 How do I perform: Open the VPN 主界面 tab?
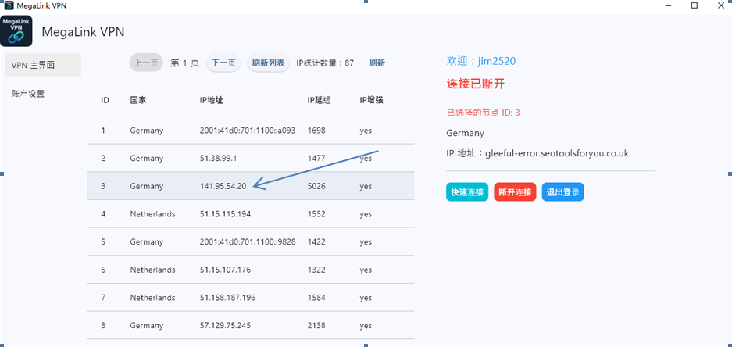click(x=41, y=65)
